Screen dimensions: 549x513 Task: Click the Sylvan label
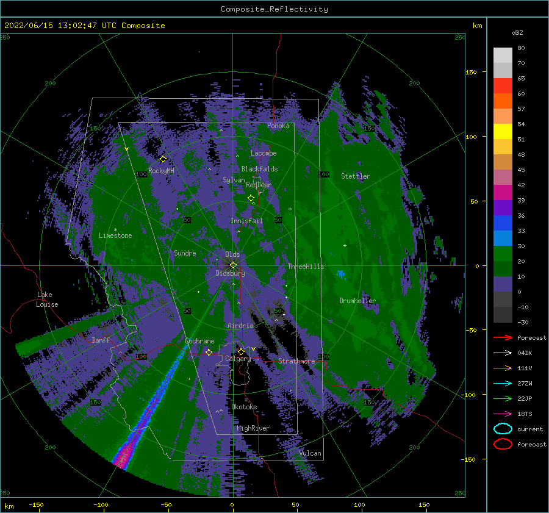(x=234, y=179)
